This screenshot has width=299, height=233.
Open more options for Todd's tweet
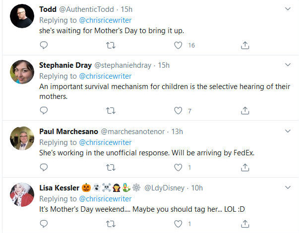click(287, 9)
